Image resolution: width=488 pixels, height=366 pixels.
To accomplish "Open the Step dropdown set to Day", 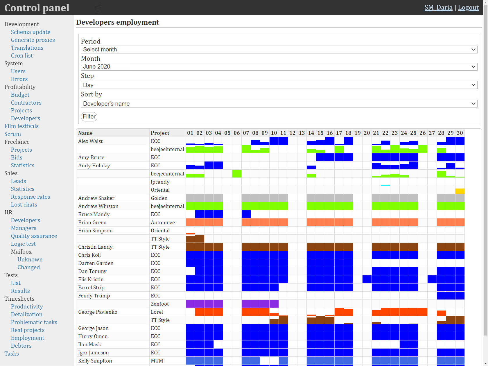I will tap(279, 85).
